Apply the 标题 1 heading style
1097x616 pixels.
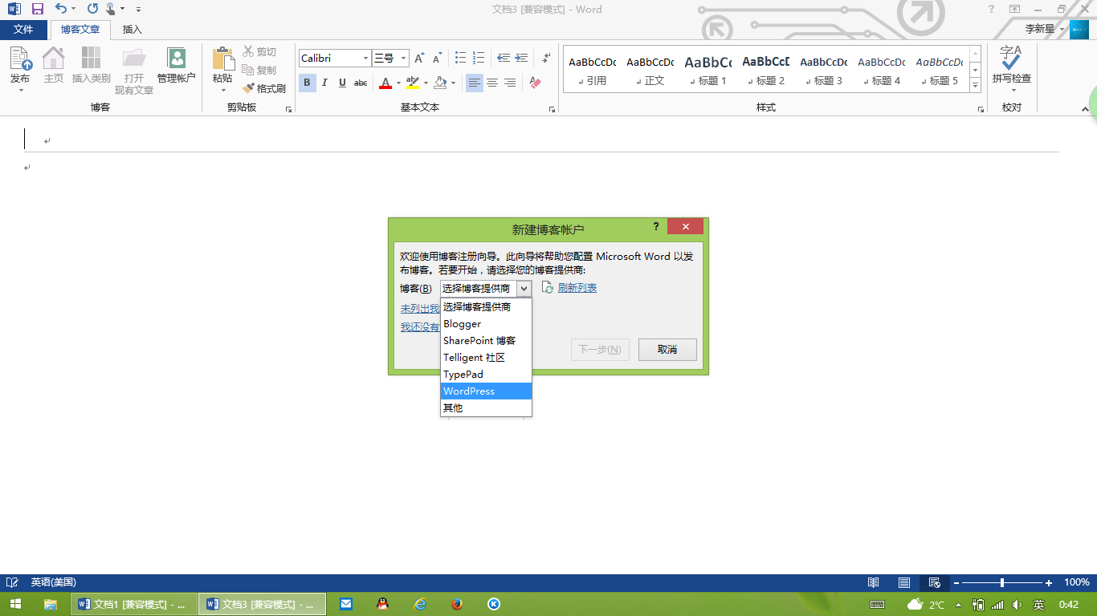[x=708, y=71]
